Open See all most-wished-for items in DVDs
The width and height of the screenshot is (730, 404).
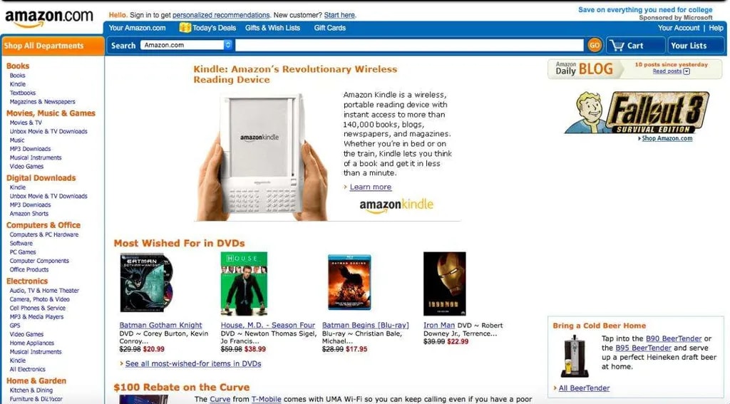(x=193, y=363)
